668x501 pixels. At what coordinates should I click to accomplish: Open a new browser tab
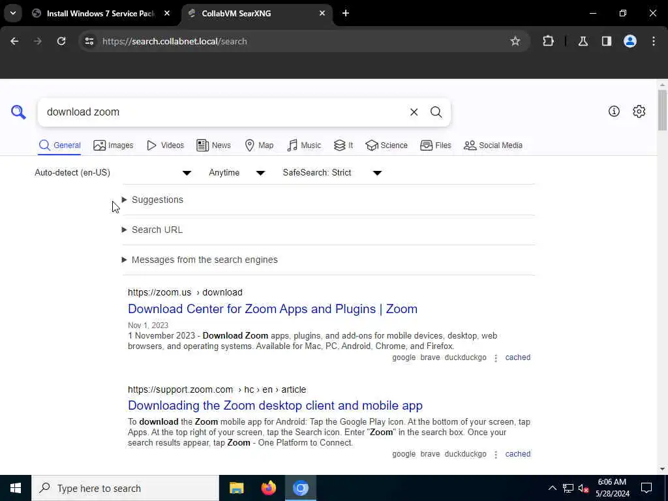point(346,13)
